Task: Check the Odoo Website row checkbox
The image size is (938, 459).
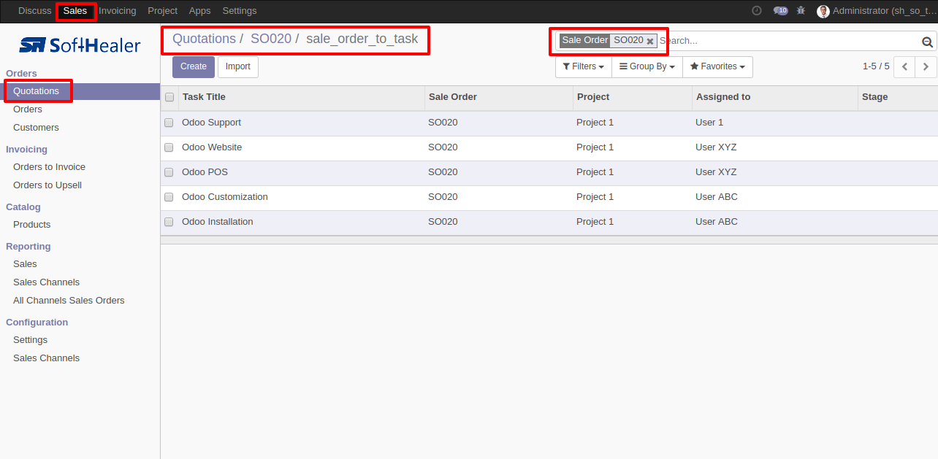Action: point(169,147)
